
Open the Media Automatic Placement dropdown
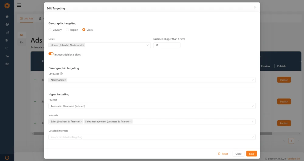click(152, 106)
